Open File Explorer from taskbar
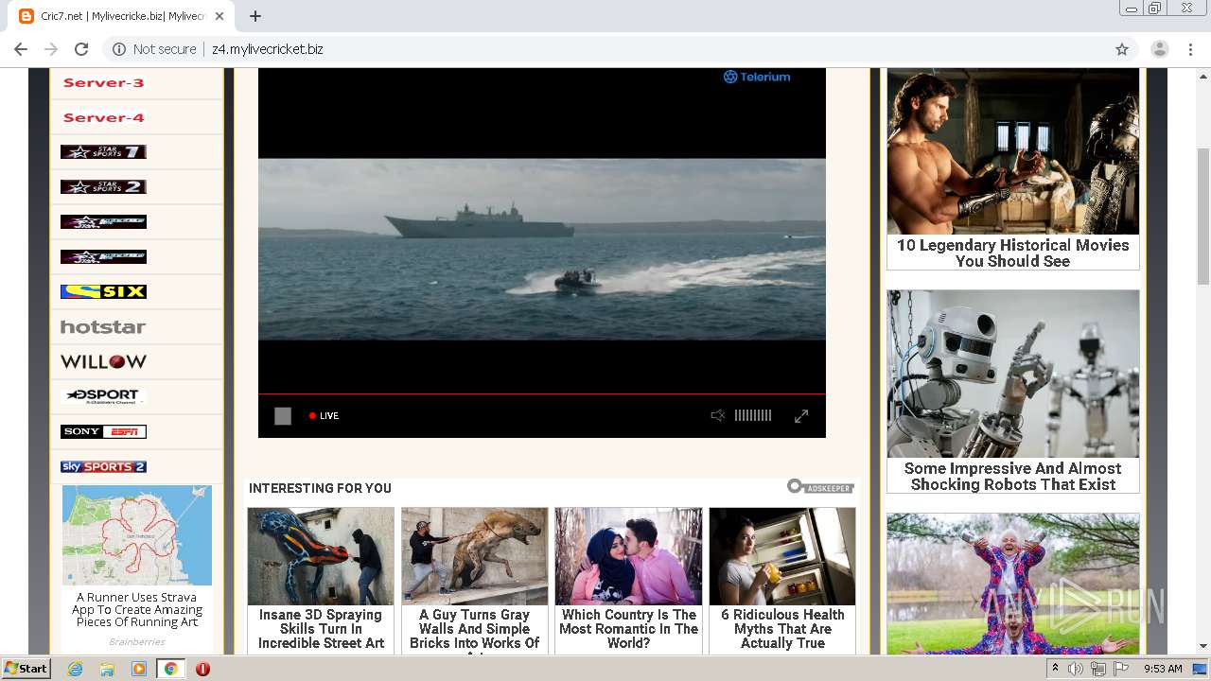Screen dimensions: 1211x681 (107, 669)
